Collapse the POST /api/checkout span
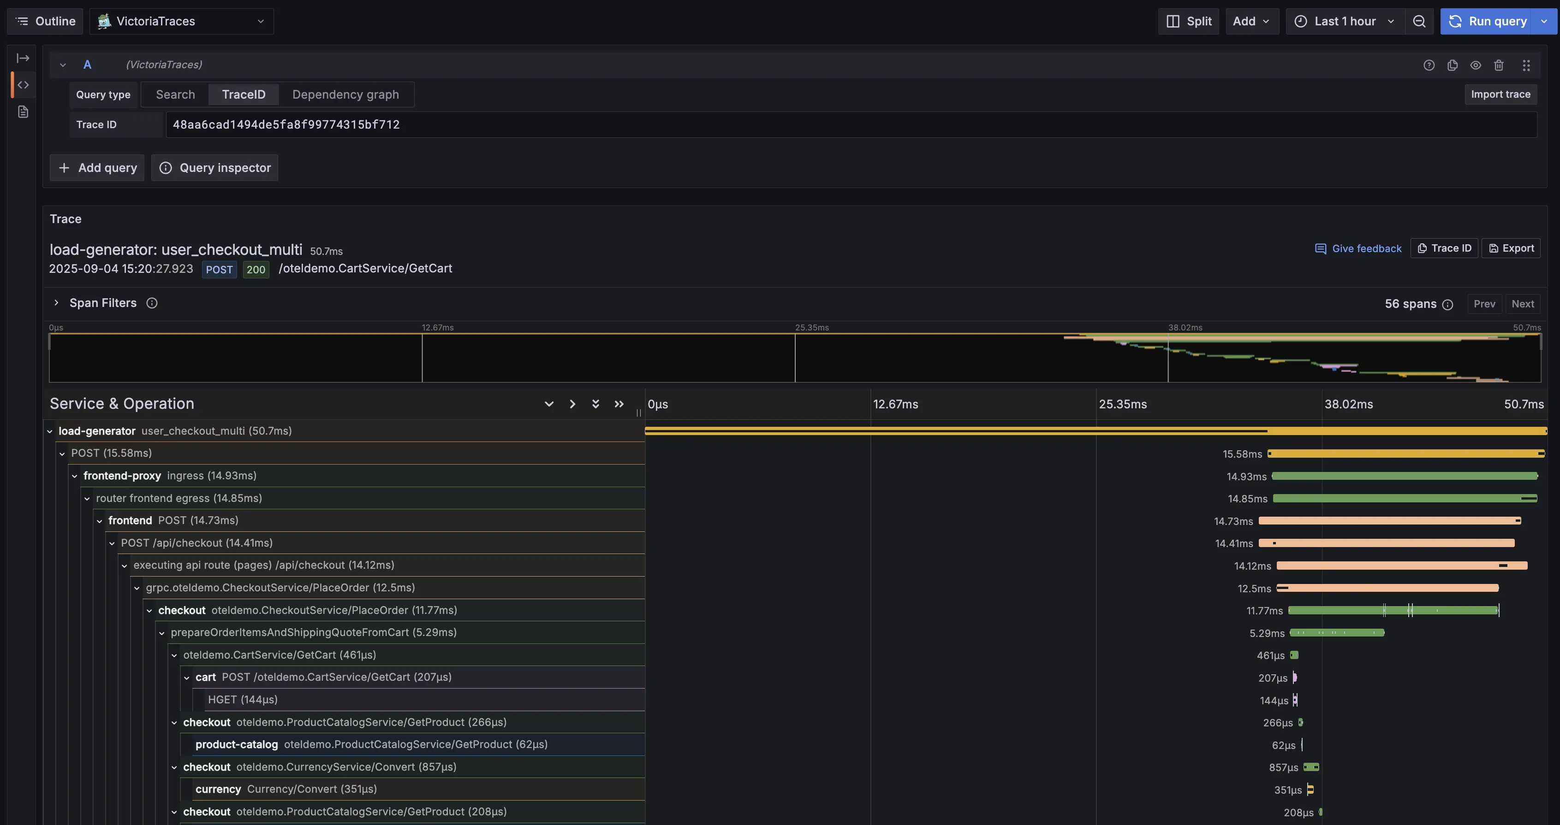 point(112,543)
